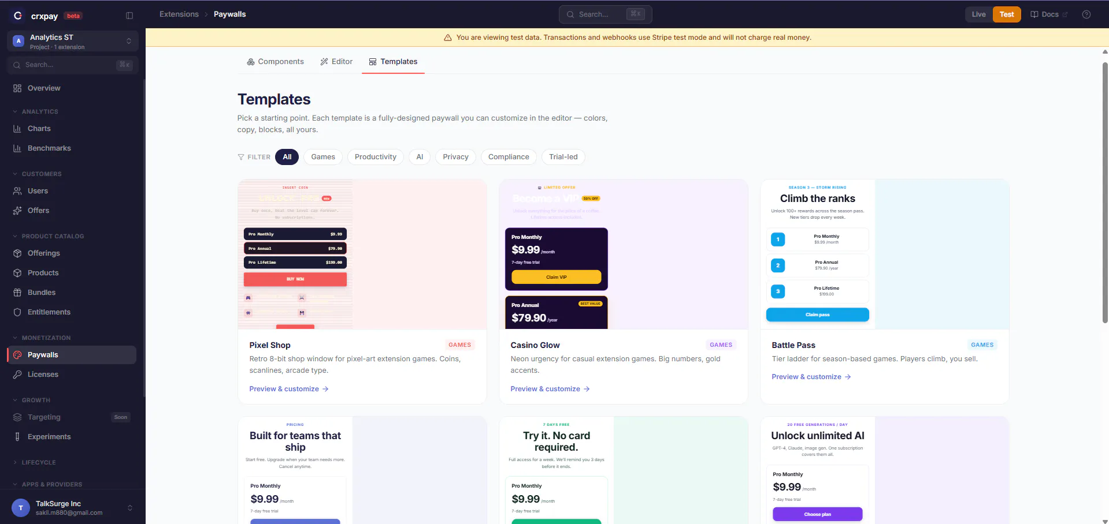Switch to Test mode

1007,14
